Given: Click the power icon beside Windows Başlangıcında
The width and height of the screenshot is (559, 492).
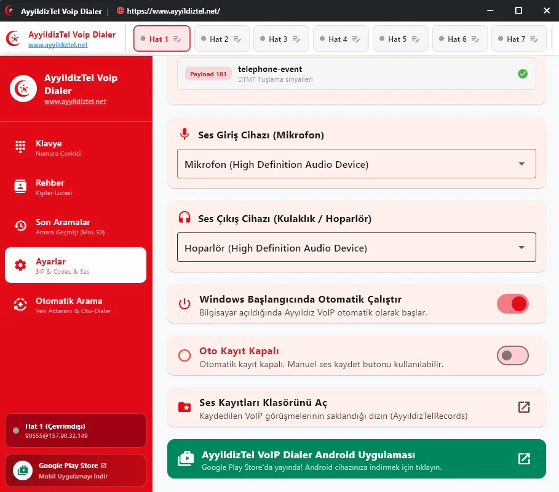Looking at the screenshot, I should coord(184,304).
